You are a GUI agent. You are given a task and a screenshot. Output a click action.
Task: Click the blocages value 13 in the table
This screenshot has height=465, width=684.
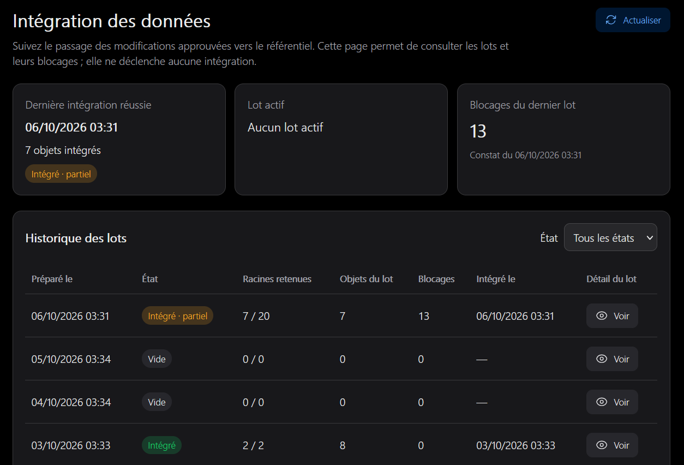click(424, 316)
